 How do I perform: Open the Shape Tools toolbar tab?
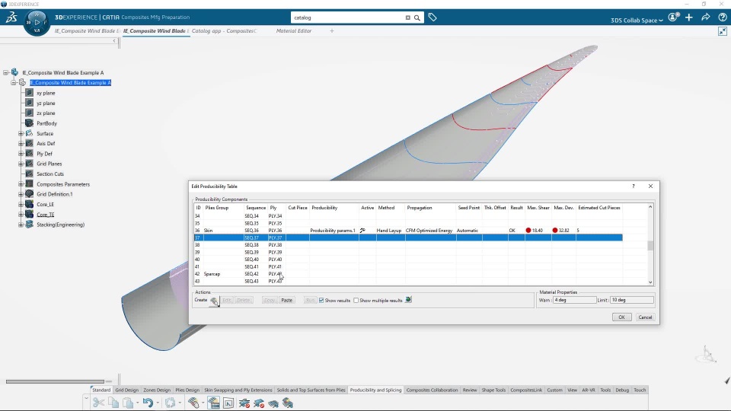(493, 390)
